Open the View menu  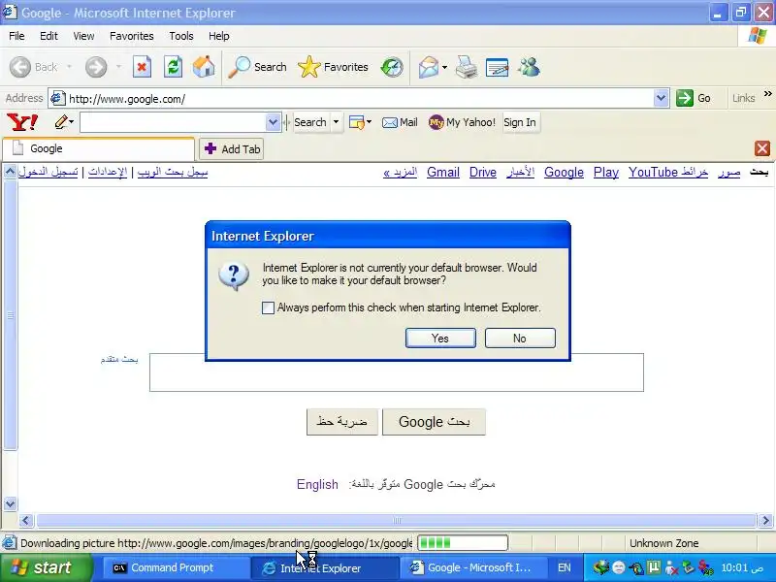83,36
